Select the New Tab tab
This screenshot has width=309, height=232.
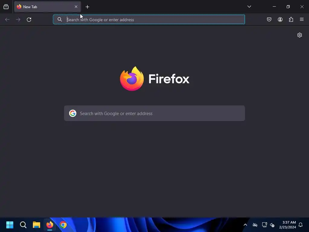pos(47,7)
